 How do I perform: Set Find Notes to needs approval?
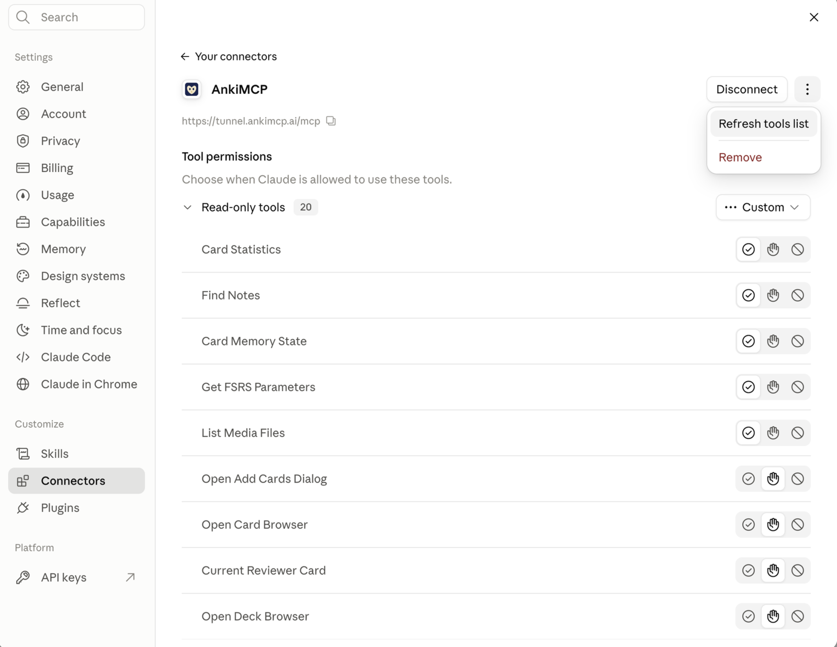point(773,296)
